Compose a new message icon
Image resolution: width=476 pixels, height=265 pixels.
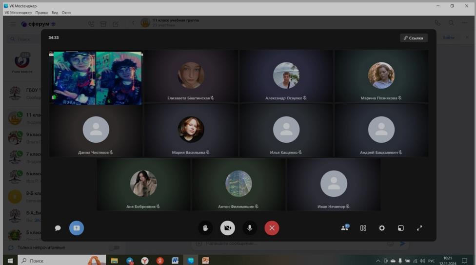[x=116, y=24]
